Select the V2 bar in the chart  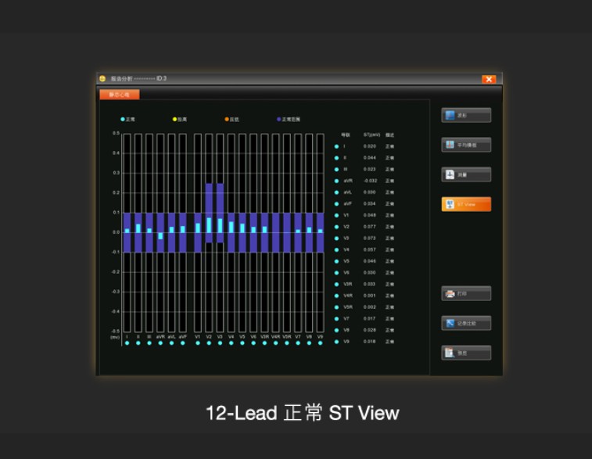click(x=209, y=232)
